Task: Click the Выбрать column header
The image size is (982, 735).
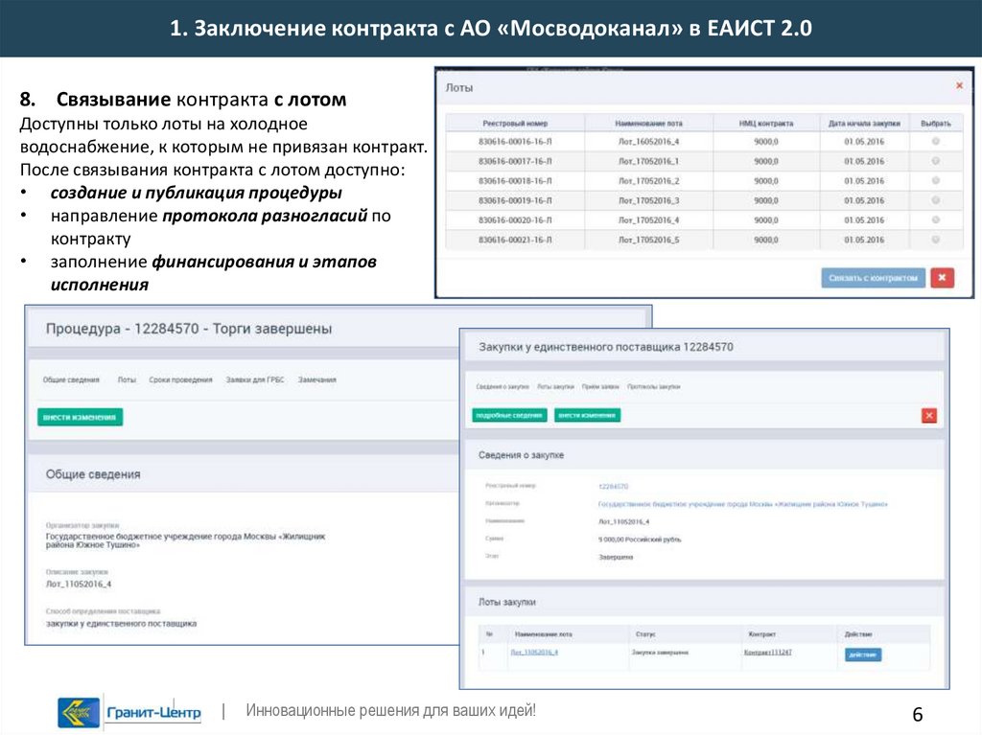Action: (936, 124)
